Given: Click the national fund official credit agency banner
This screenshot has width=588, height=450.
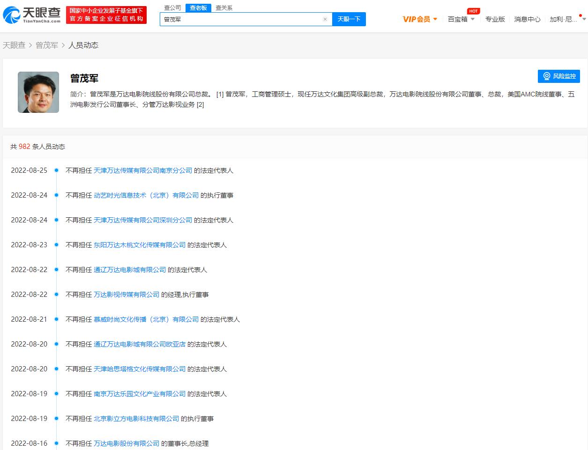Looking at the screenshot, I should [x=106, y=15].
